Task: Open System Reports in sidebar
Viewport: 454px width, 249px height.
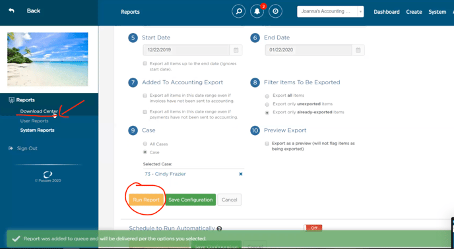Action: click(x=38, y=130)
